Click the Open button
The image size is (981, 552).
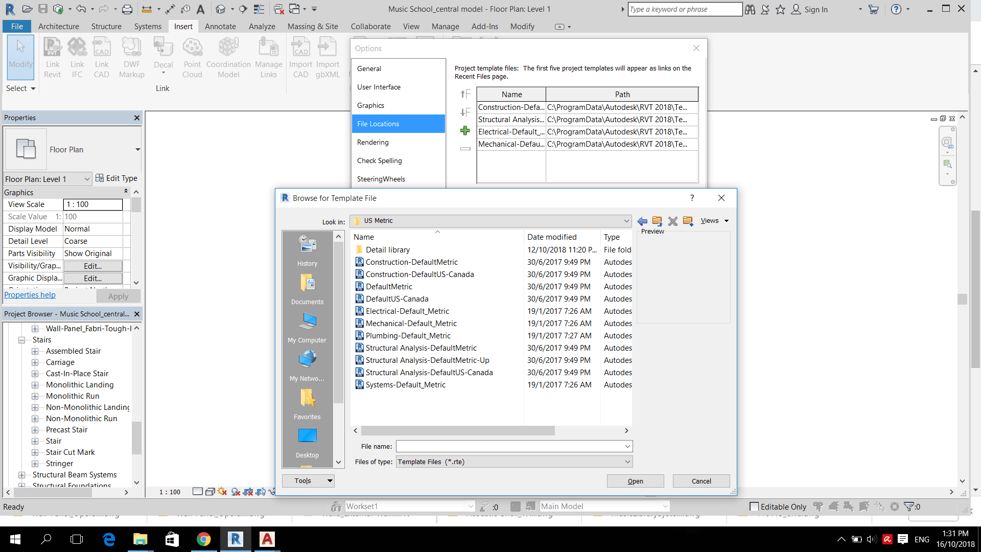[635, 481]
